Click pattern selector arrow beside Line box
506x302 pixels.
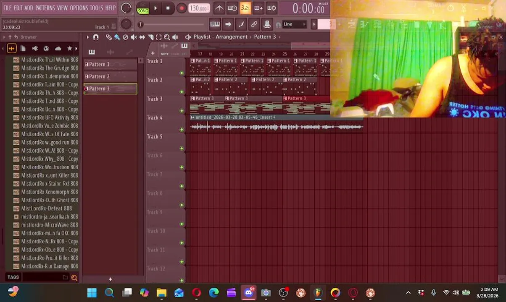click(314, 24)
